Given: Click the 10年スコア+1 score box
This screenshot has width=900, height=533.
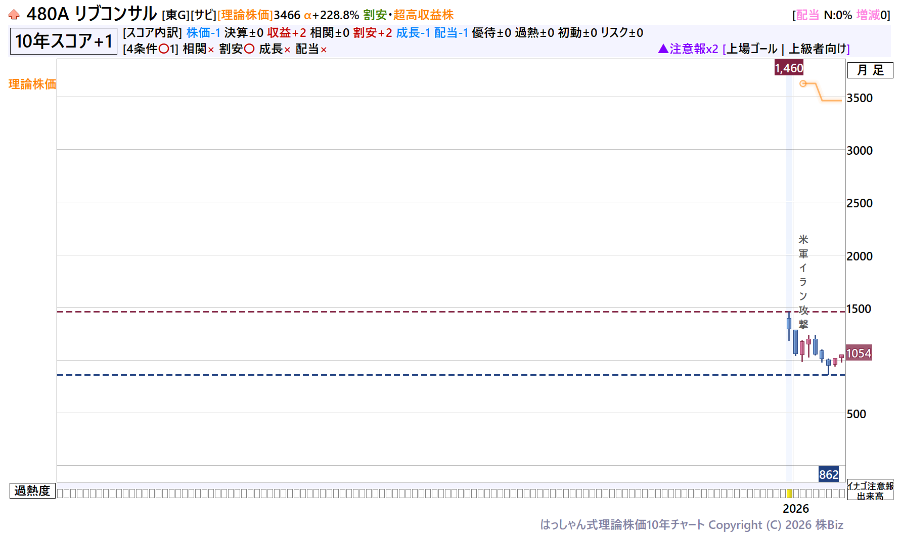Looking at the screenshot, I should coord(64,41).
